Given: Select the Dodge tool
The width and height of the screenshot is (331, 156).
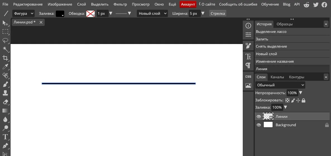Looking at the screenshot, I should point(5,128).
